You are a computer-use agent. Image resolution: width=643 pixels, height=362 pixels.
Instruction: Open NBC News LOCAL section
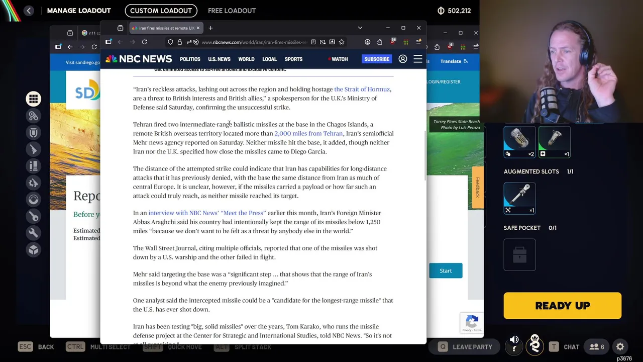coord(269,59)
